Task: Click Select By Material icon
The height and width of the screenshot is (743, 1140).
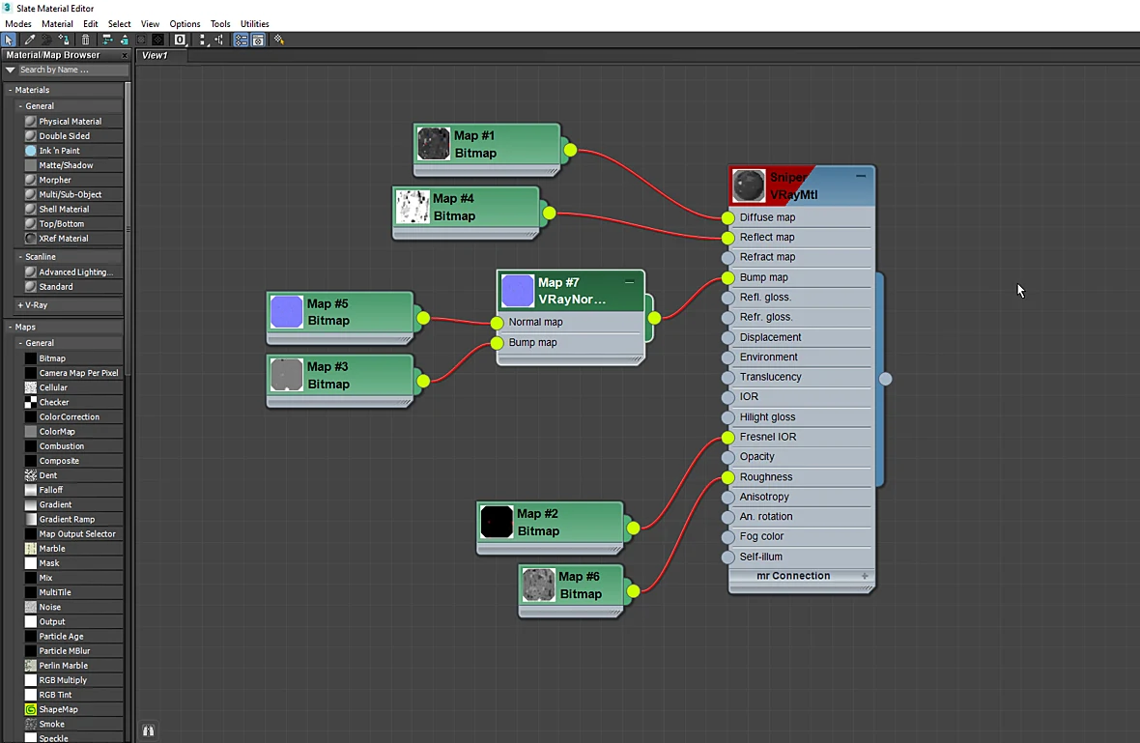Action: coord(278,40)
